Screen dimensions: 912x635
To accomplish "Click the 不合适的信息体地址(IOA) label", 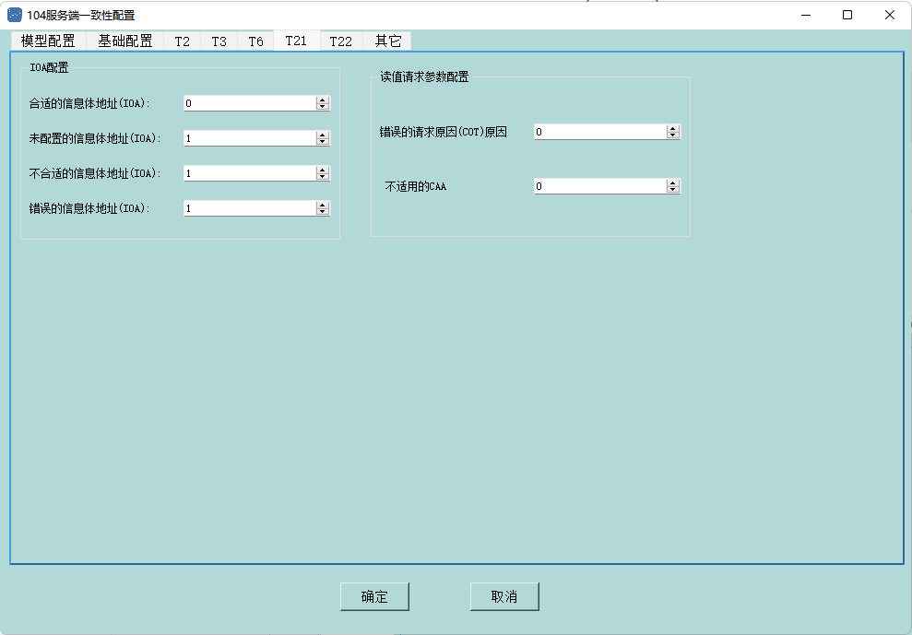I will point(95,173).
